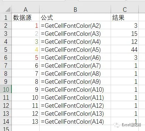Select row 9 header

click(6, 81)
